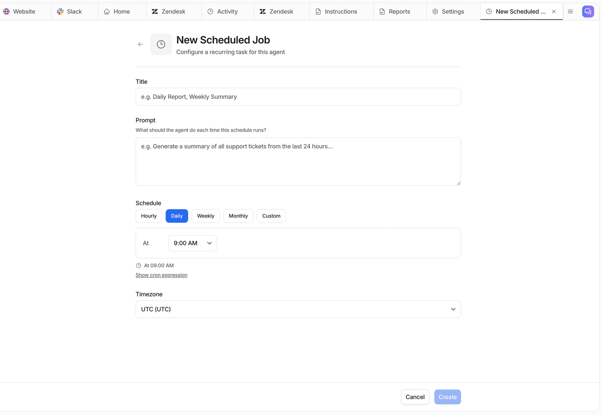This screenshot has height=415, width=603.
Task: Switch to the Instructions tab
Action: coord(342,11)
